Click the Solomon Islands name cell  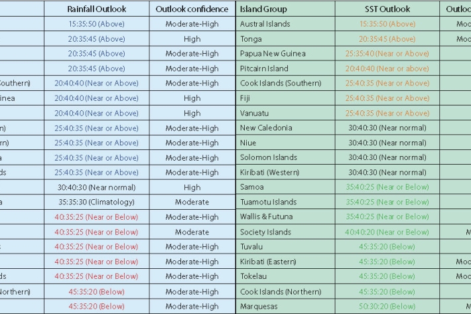[269, 158]
